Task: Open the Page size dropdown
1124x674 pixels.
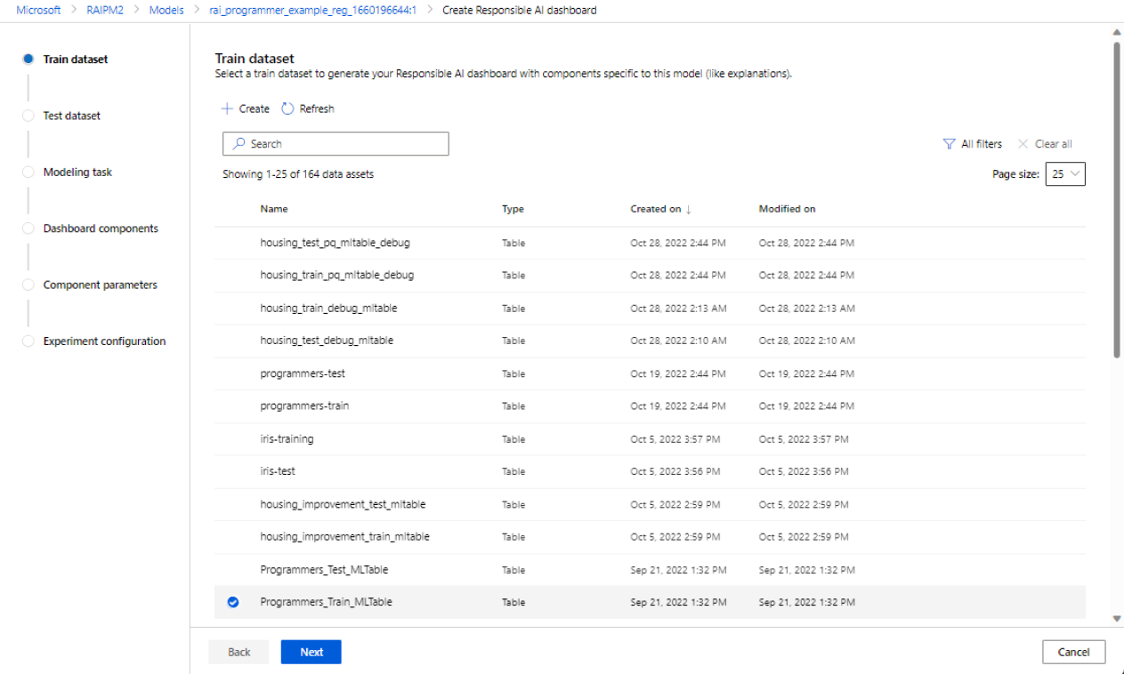Action: pos(1065,174)
